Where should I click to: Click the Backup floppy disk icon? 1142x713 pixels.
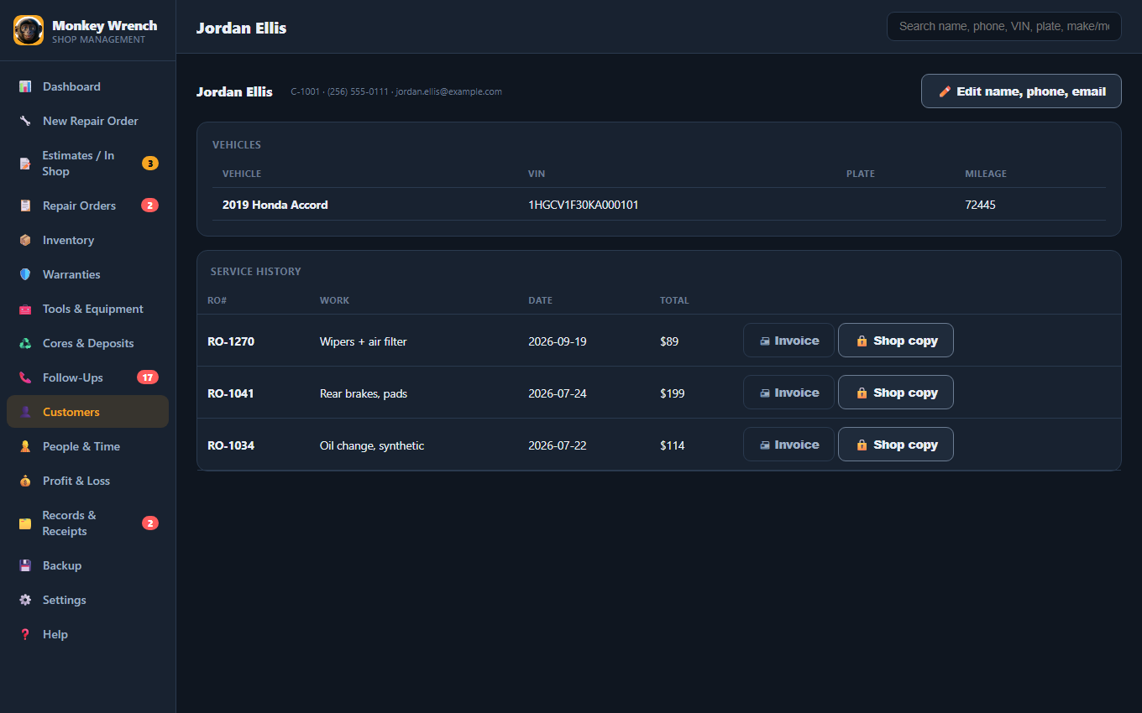click(x=25, y=565)
